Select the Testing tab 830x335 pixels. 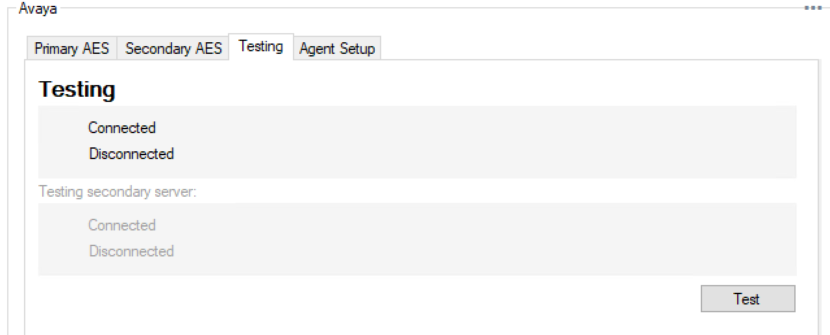click(260, 47)
